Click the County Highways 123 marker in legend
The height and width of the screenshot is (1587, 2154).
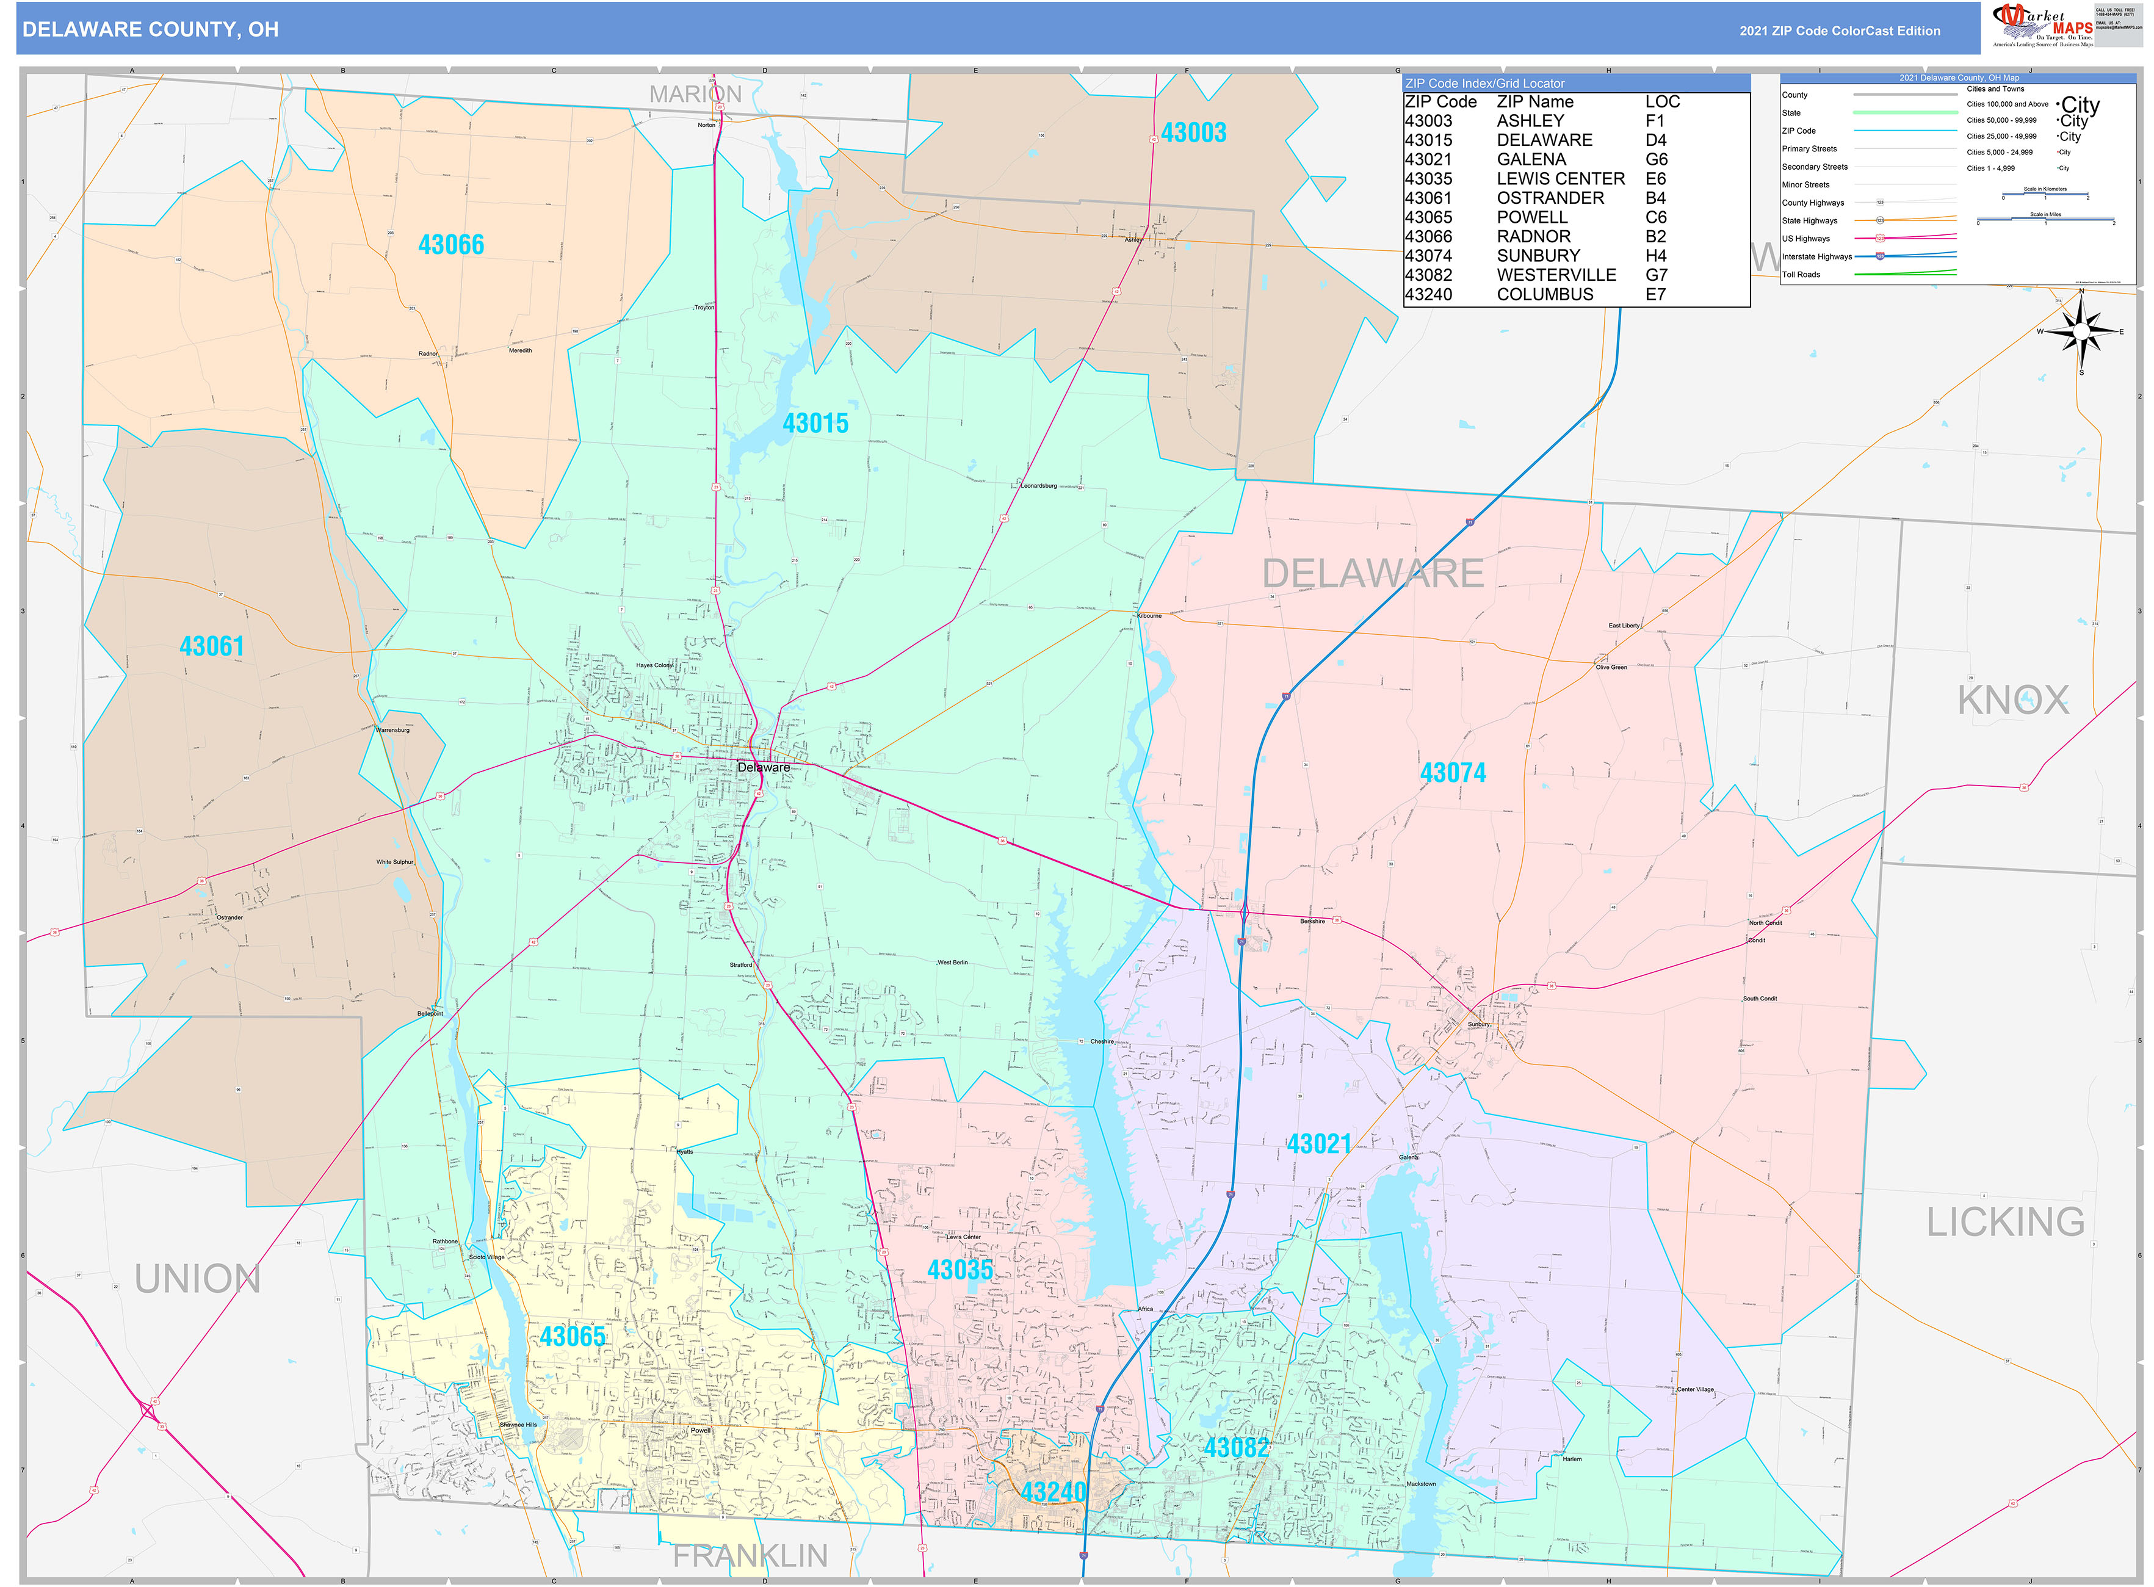pos(1881,203)
